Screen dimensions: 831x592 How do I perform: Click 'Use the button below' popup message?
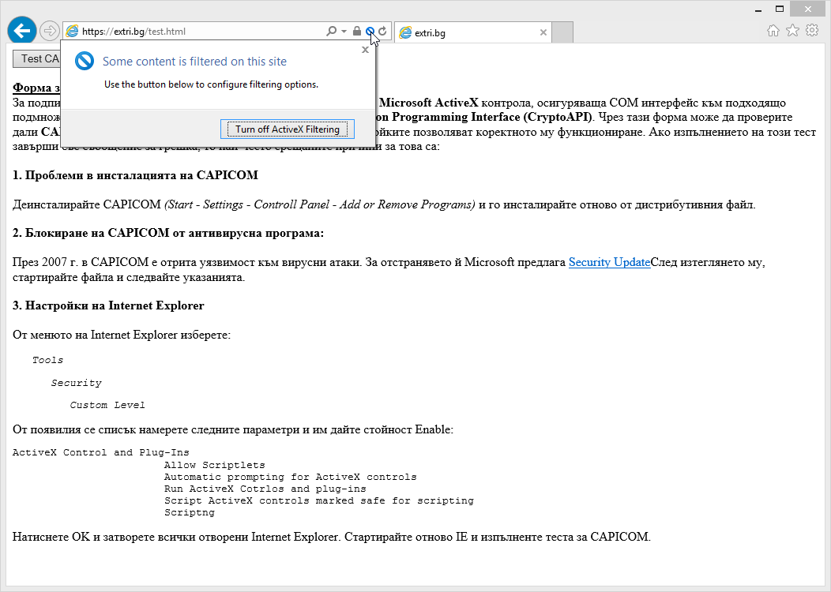[x=211, y=84]
